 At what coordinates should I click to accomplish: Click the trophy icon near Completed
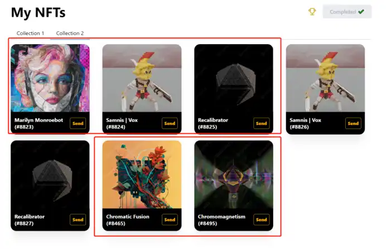click(x=312, y=12)
